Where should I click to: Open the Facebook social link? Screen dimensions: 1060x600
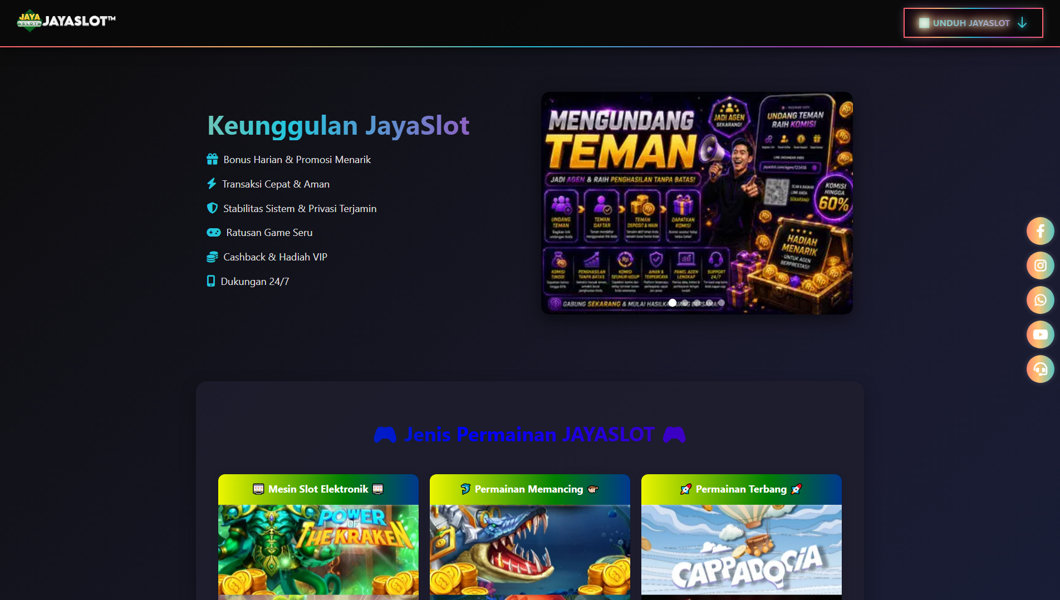1040,231
